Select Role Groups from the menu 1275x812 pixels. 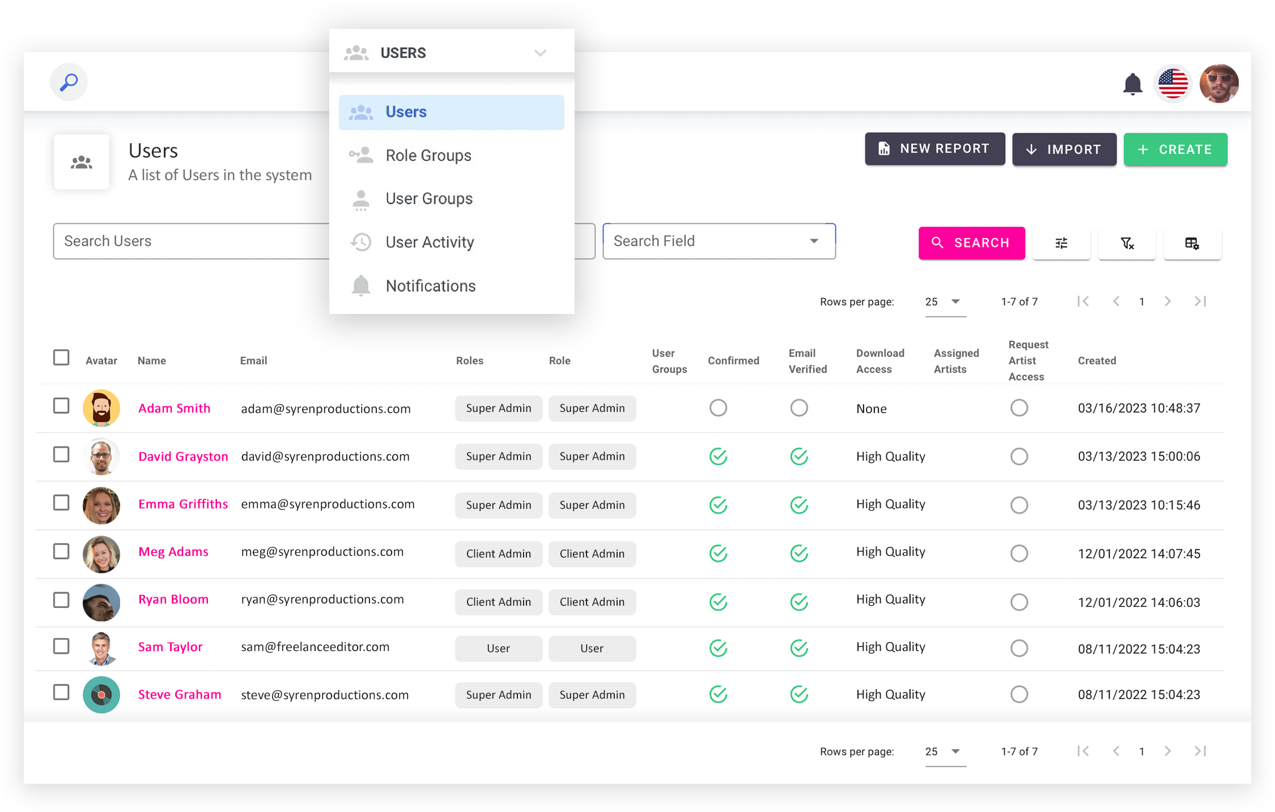tap(428, 155)
